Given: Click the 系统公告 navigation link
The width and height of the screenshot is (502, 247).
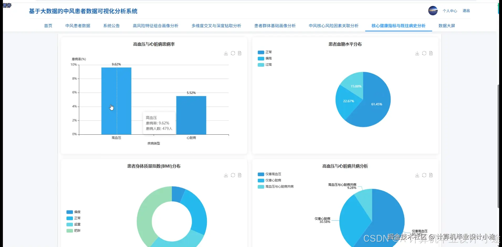Looking at the screenshot, I should click(x=111, y=26).
